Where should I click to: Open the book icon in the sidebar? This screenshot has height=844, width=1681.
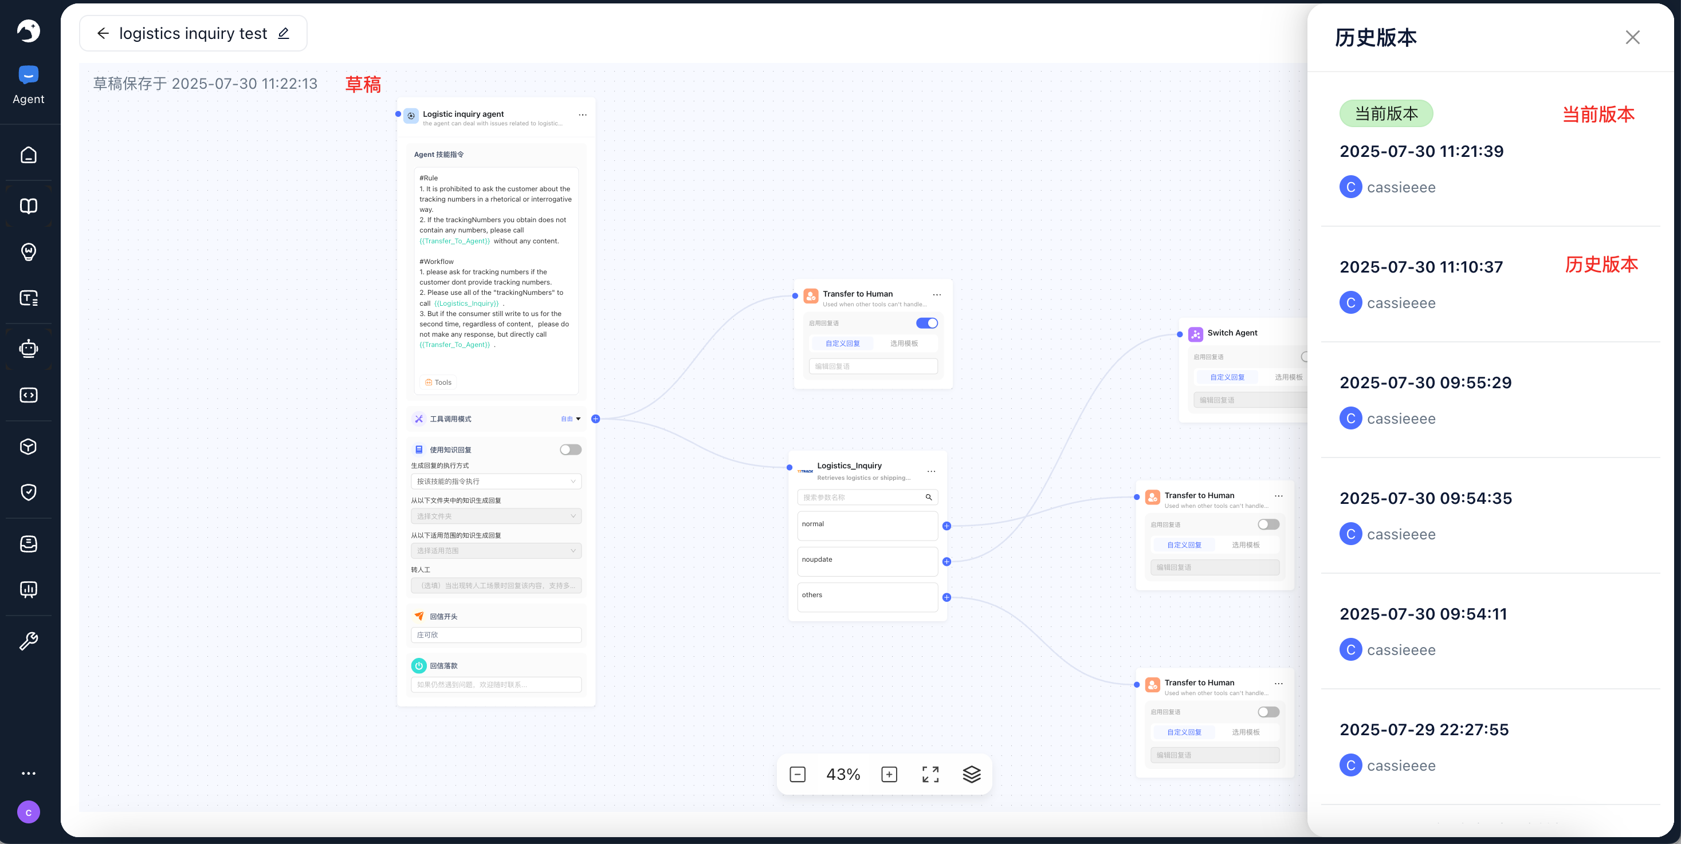pyautogui.click(x=28, y=206)
